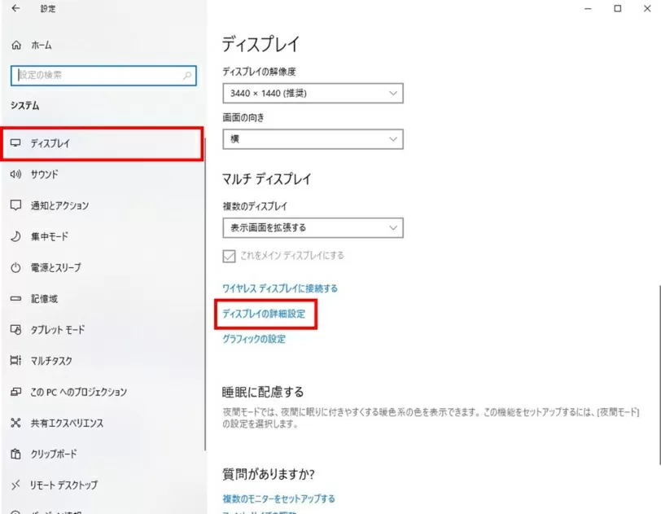The width and height of the screenshot is (661, 514).
Task: Click ワイヤレス ディスプレイに接続する link
Action: (280, 288)
